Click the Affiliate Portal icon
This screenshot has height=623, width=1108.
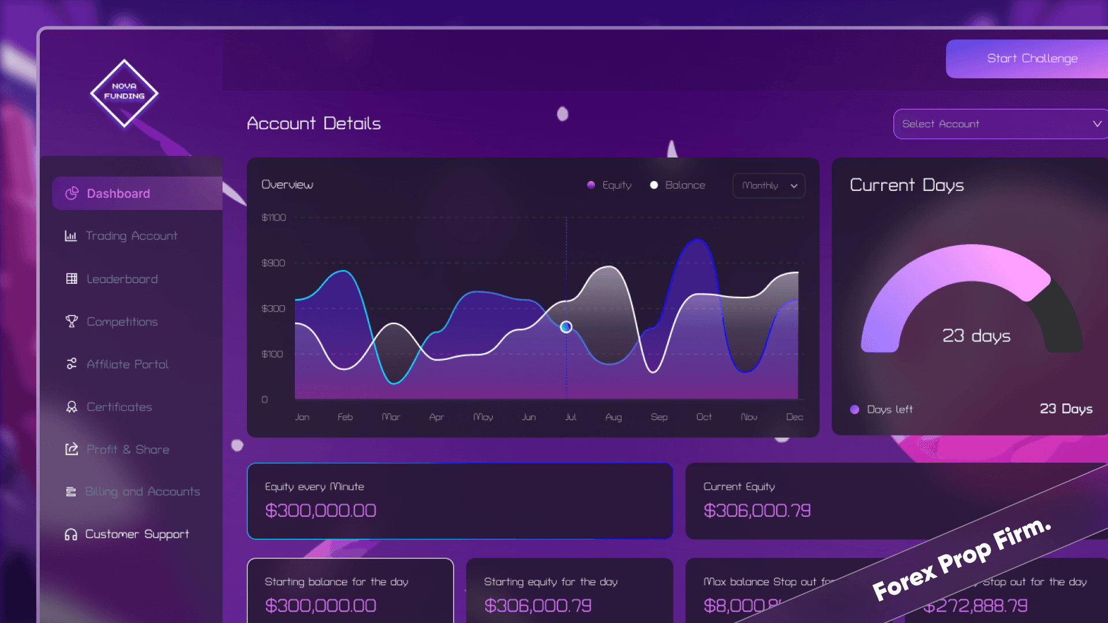tap(72, 364)
